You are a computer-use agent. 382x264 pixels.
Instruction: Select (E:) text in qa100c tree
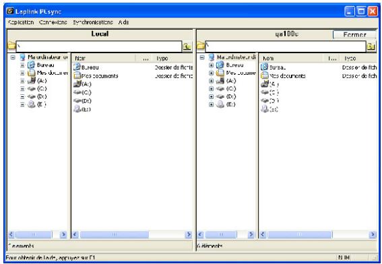(x=231, y=104)
